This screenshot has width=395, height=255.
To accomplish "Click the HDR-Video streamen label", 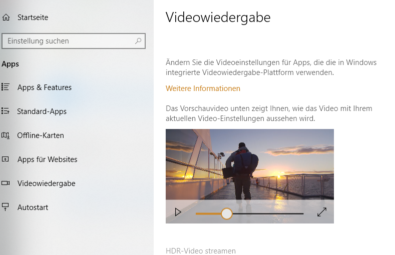I will pos(201,250).
